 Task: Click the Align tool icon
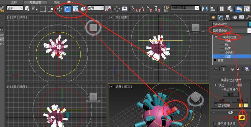pyautogui.click(x=213, y=9)
